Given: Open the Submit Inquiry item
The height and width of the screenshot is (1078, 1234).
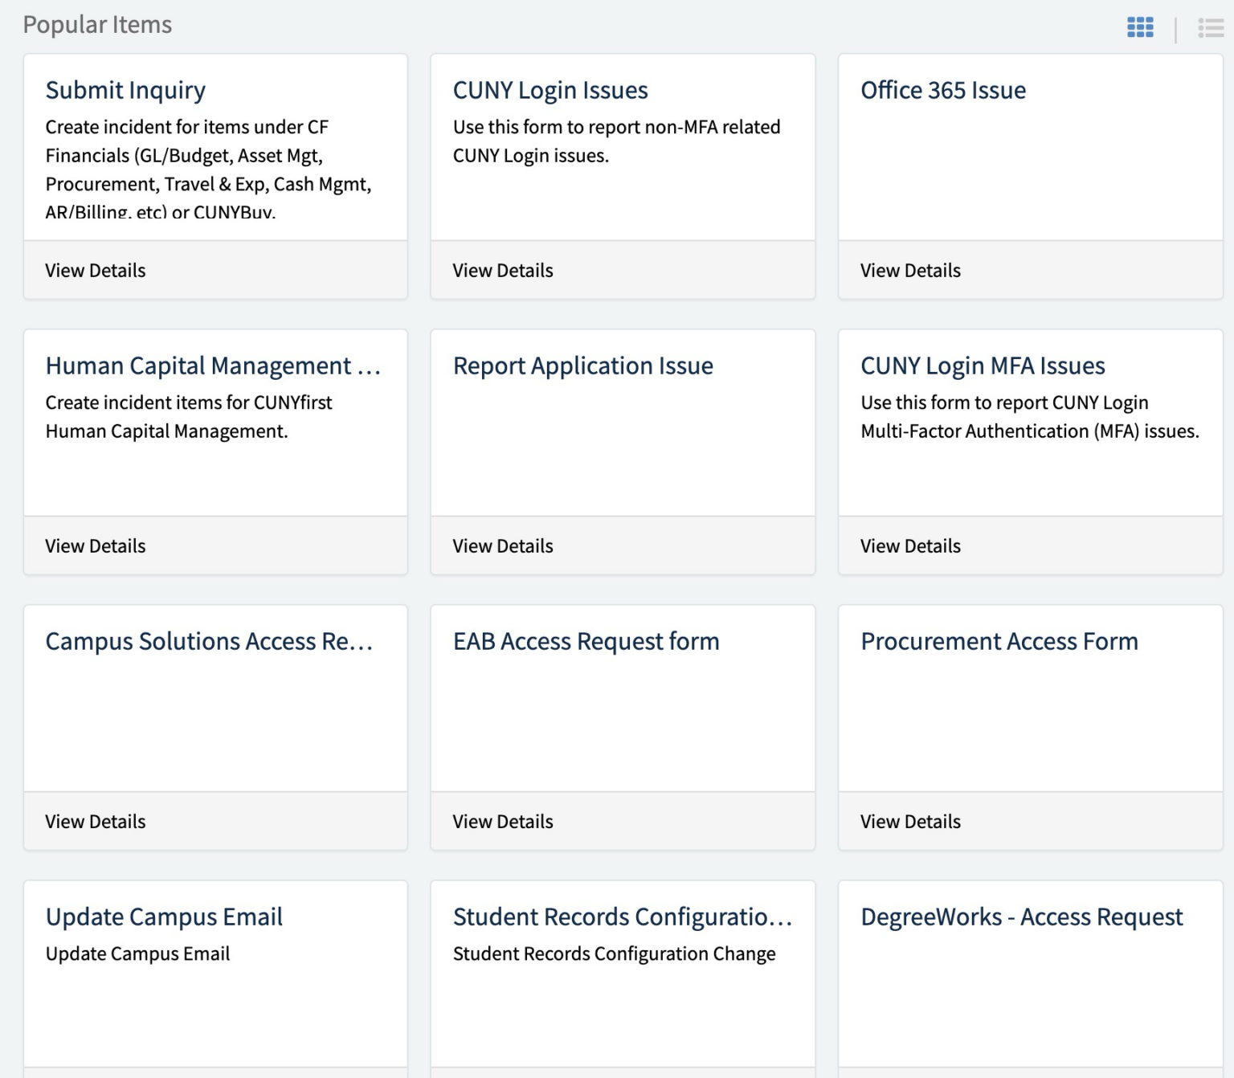Looking at the screenshot, I should tap(125, 90).
